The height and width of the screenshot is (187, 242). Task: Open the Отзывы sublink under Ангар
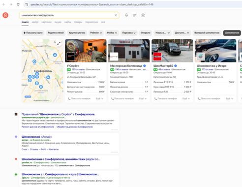point(34,149)
